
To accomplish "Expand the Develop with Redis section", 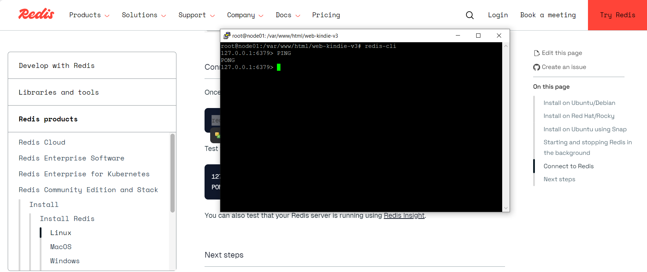I will tap(92, 65).
